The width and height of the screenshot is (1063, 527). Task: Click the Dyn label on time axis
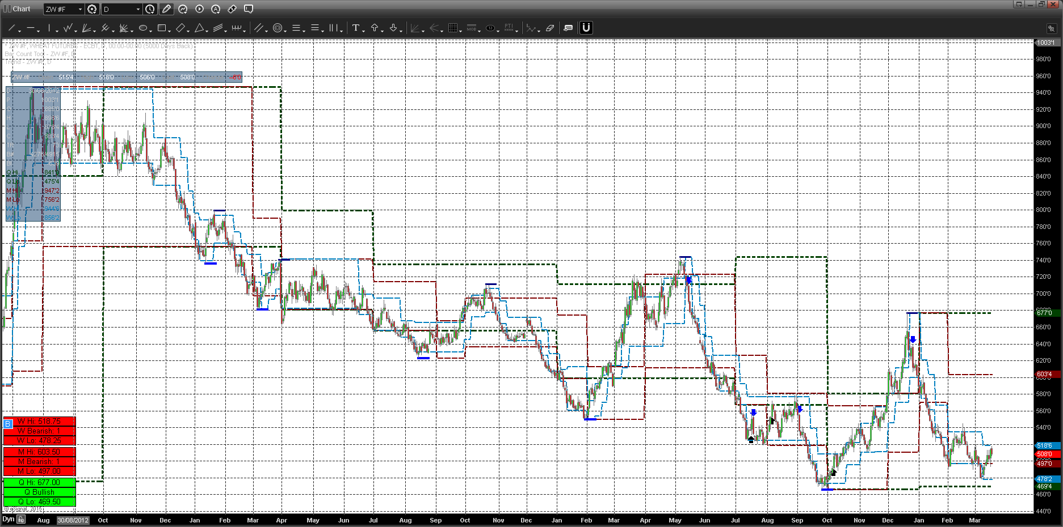click(x=8, y=519)
